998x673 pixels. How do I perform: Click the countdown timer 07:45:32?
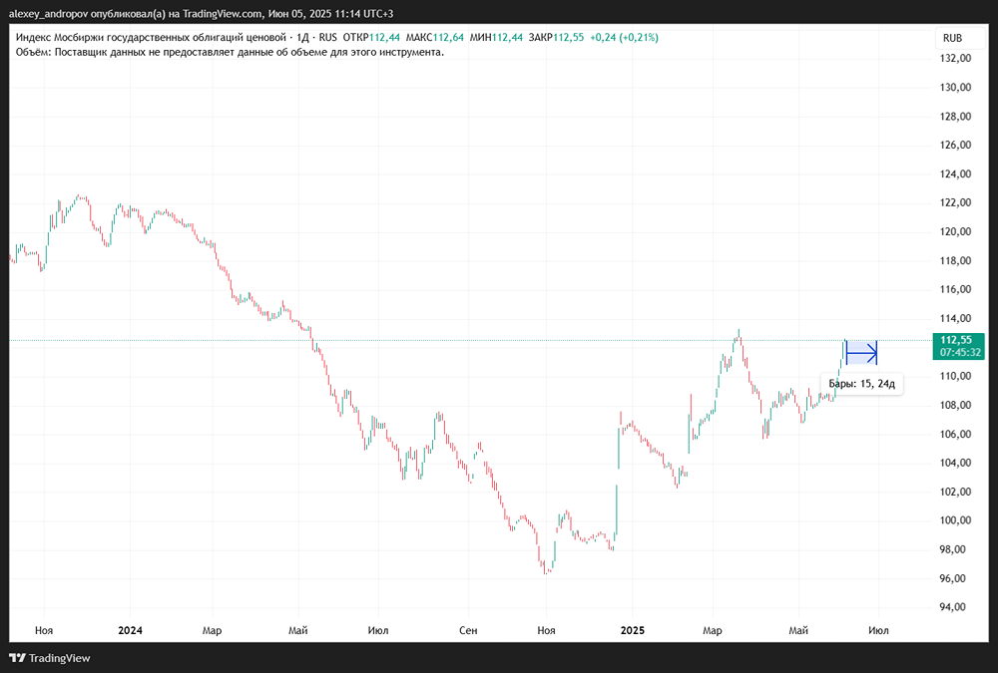click(x=960, y=352)
